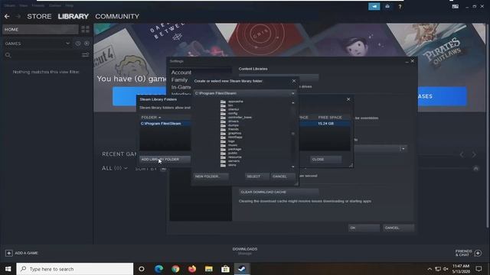Image resolution: width=490 pixels, height=275 pixels.
Task: Click CLOSE in Steam Library Folders
Action: tap(326, 160)
